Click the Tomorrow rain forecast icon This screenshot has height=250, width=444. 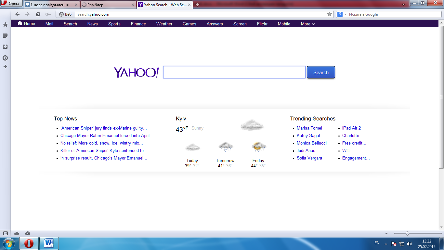click(x=226, y=147)
